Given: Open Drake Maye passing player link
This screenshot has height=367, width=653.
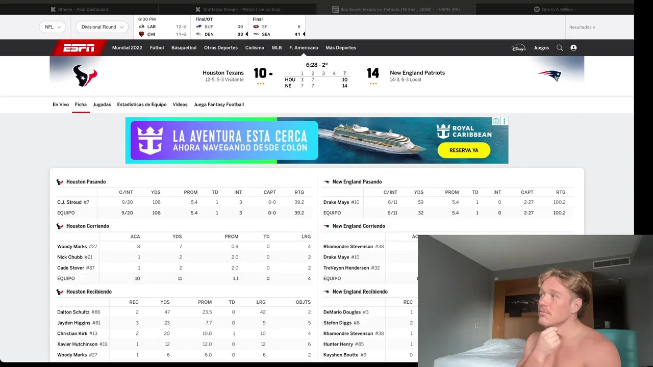Looking at the screenshot, I should click(x=336, y=202).
